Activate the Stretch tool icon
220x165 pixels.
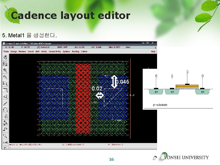click(x=5, y=83)
